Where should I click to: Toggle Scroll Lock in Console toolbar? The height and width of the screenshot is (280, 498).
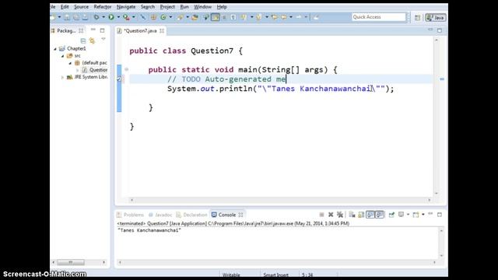[x=361, y=215]
